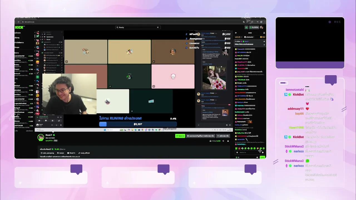Open the หน้าแรก sidebar item

click(18, 33)
